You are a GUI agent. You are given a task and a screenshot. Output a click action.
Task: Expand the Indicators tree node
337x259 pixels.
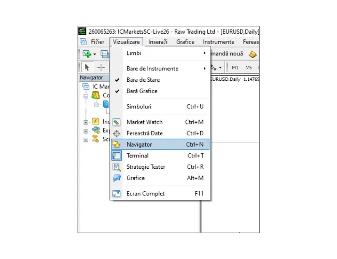pyautogui.click(x=86, y=122)
